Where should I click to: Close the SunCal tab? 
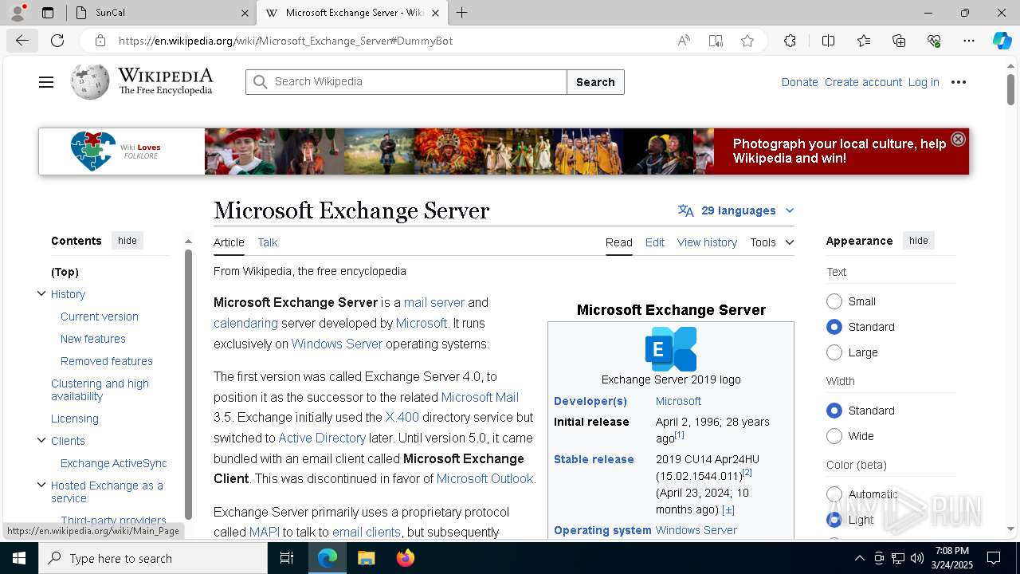pos(245,13)
